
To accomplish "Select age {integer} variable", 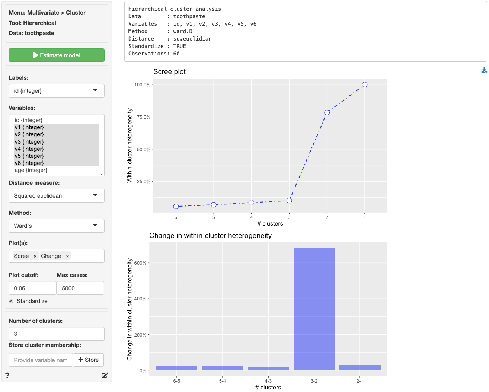I will 31,170.
